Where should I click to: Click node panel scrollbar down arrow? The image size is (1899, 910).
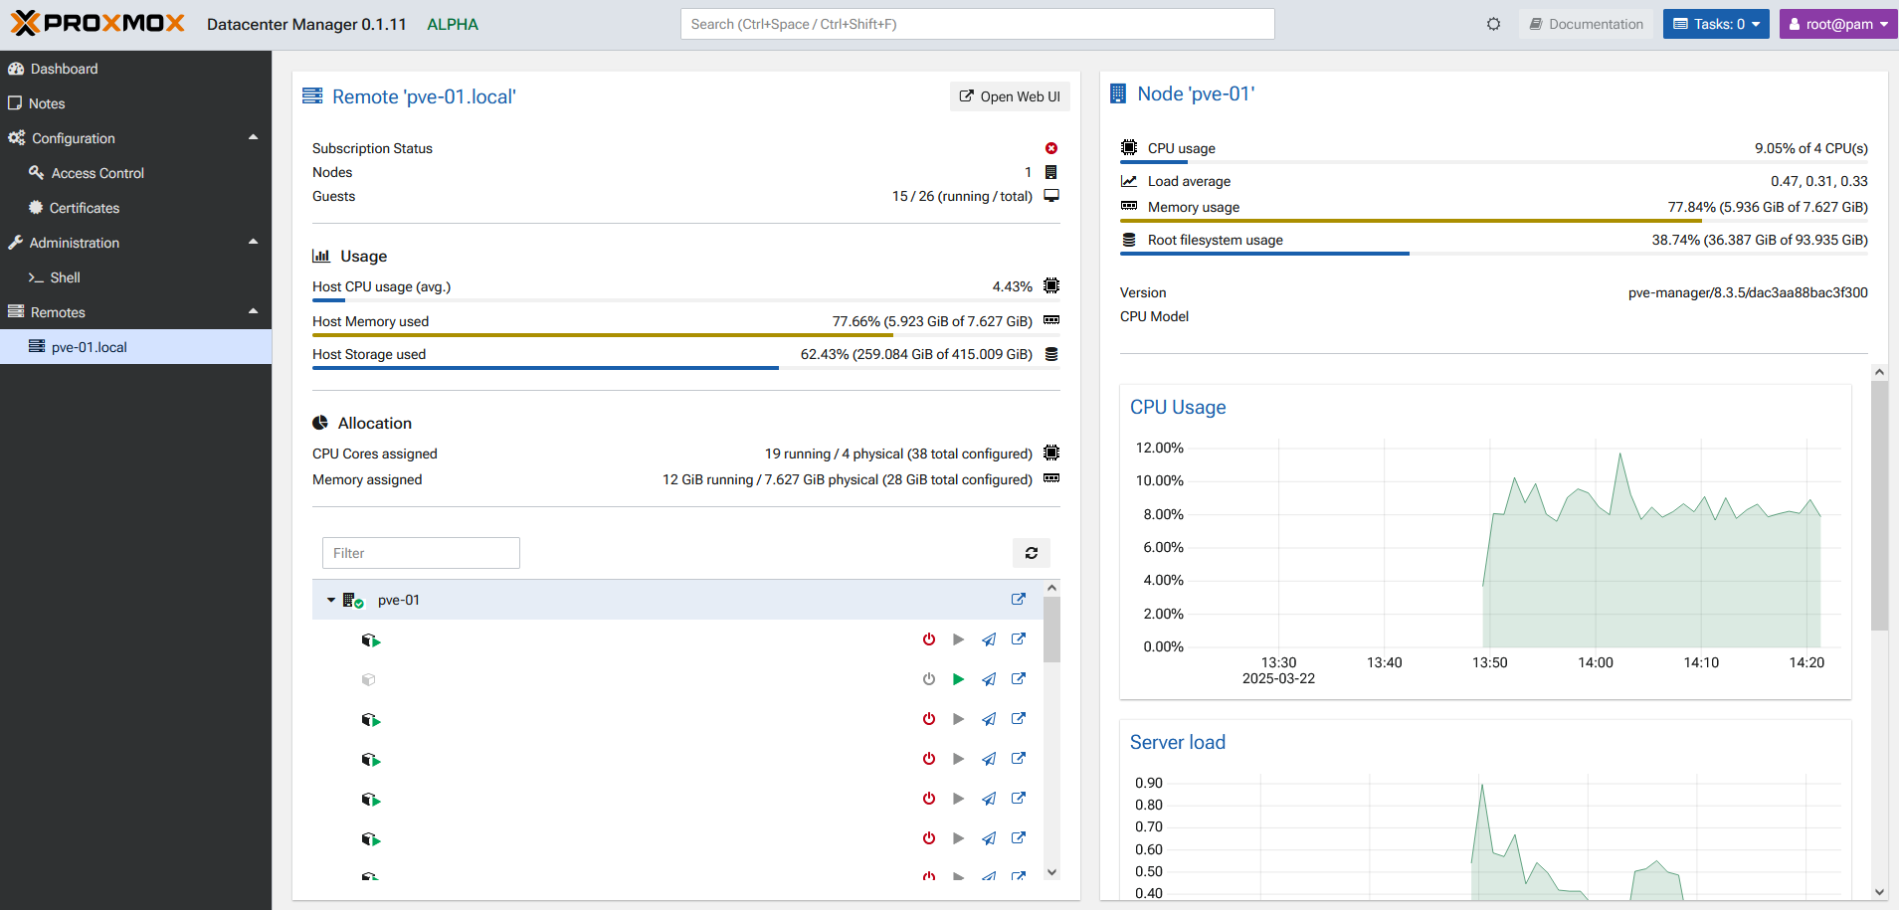(x=1879, y=892)
